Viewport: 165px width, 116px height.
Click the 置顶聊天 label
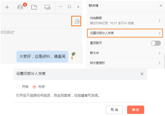click(96, 43)
